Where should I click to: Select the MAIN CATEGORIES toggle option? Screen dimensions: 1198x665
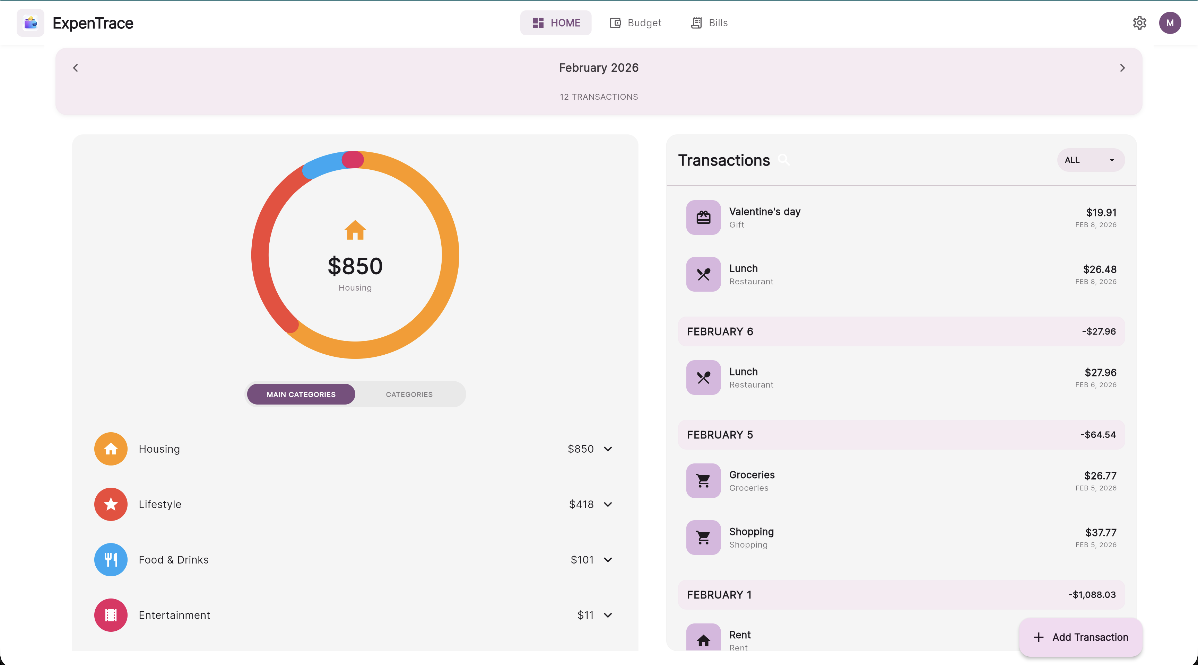(301, 394)
